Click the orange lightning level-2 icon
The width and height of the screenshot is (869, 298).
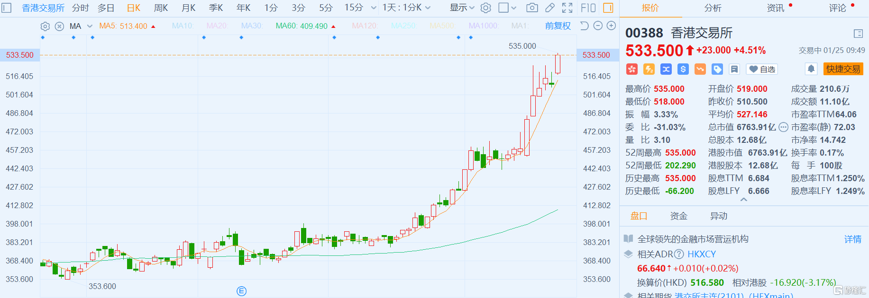point(649,69)
